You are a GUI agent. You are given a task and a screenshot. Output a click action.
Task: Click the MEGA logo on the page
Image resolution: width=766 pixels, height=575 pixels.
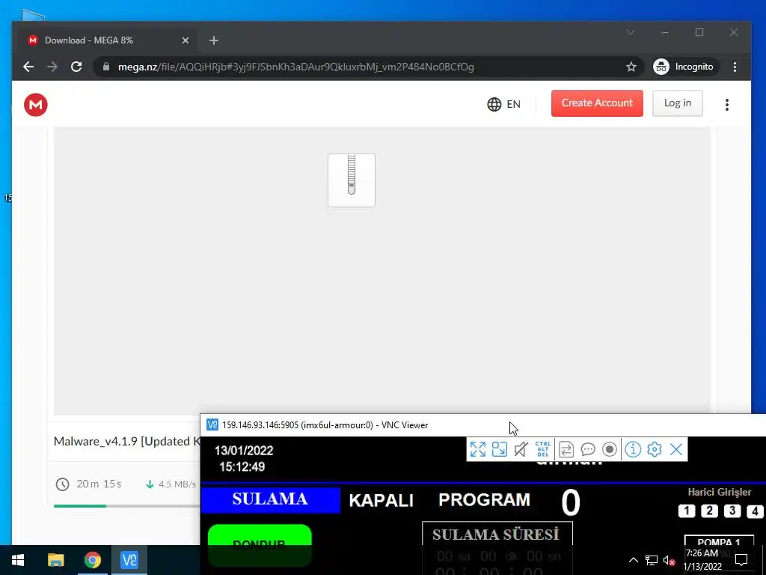tap(36, 104)
